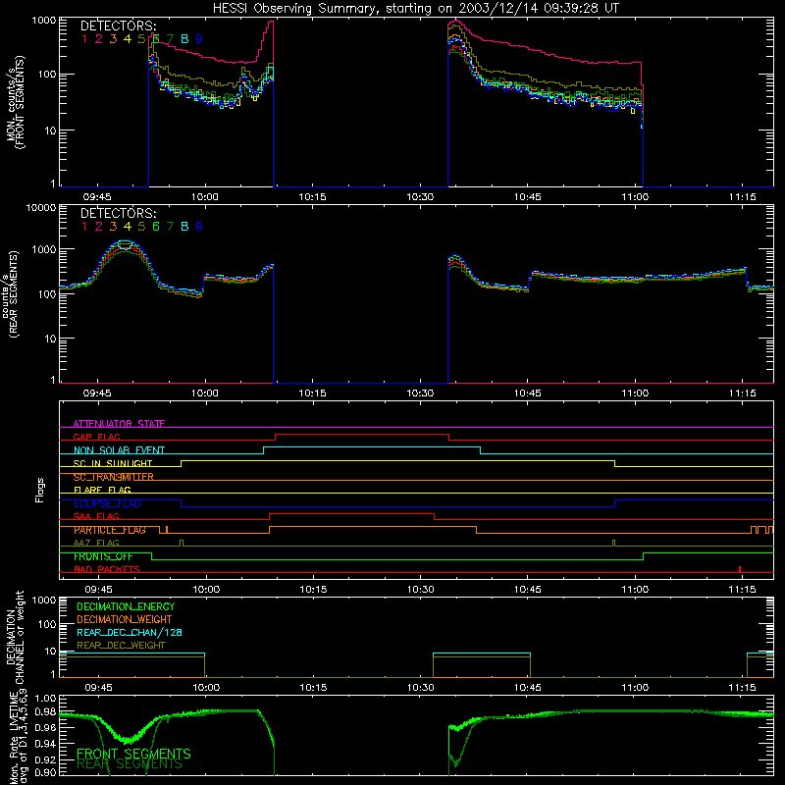Click the FLARE_FLAG label
The width and height of the screenshot is (785, 785).
[102, 490]
